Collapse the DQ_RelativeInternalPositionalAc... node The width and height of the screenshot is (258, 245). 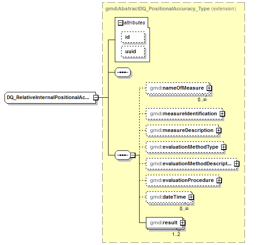point(96,98)
